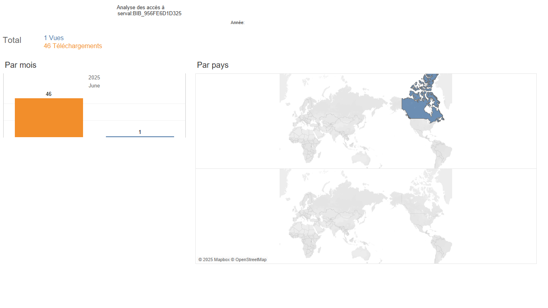Click the 'Total' label
Screen dimensions: 548x308
[12, 40]
